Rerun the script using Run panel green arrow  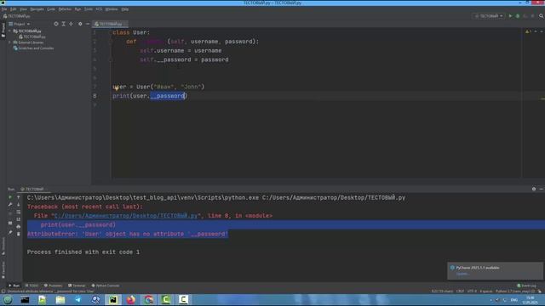pos(10,197)
